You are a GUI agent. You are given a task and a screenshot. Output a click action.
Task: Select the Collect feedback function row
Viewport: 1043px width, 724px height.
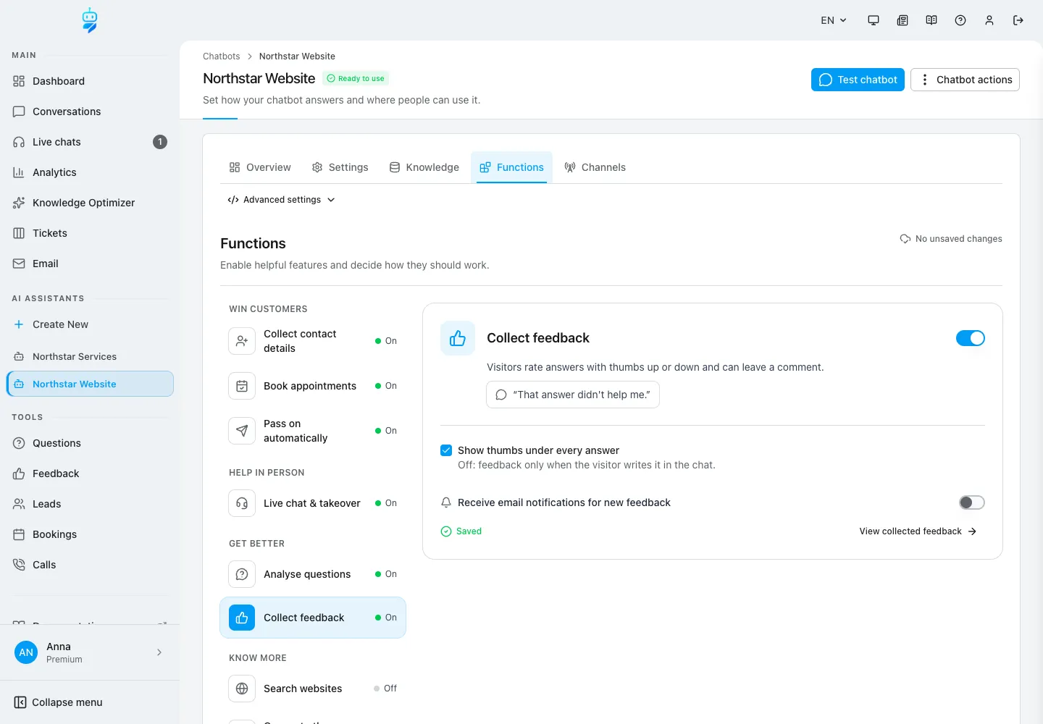(x=313, y=618)
